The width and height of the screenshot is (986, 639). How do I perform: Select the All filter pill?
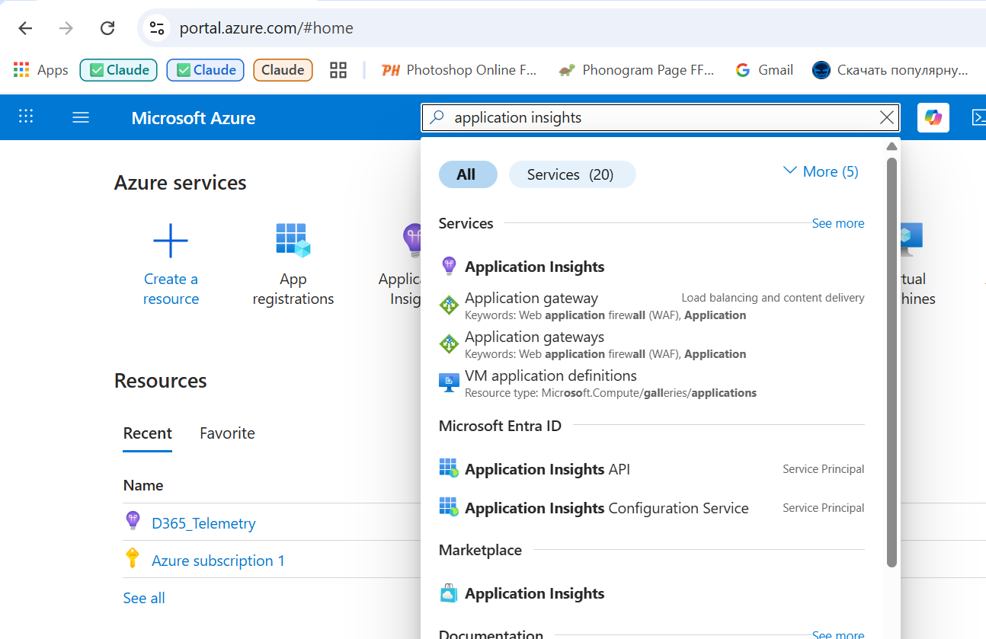pos(468,174)
